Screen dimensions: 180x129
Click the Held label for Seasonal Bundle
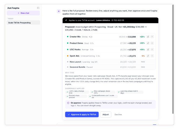point(143,67)
